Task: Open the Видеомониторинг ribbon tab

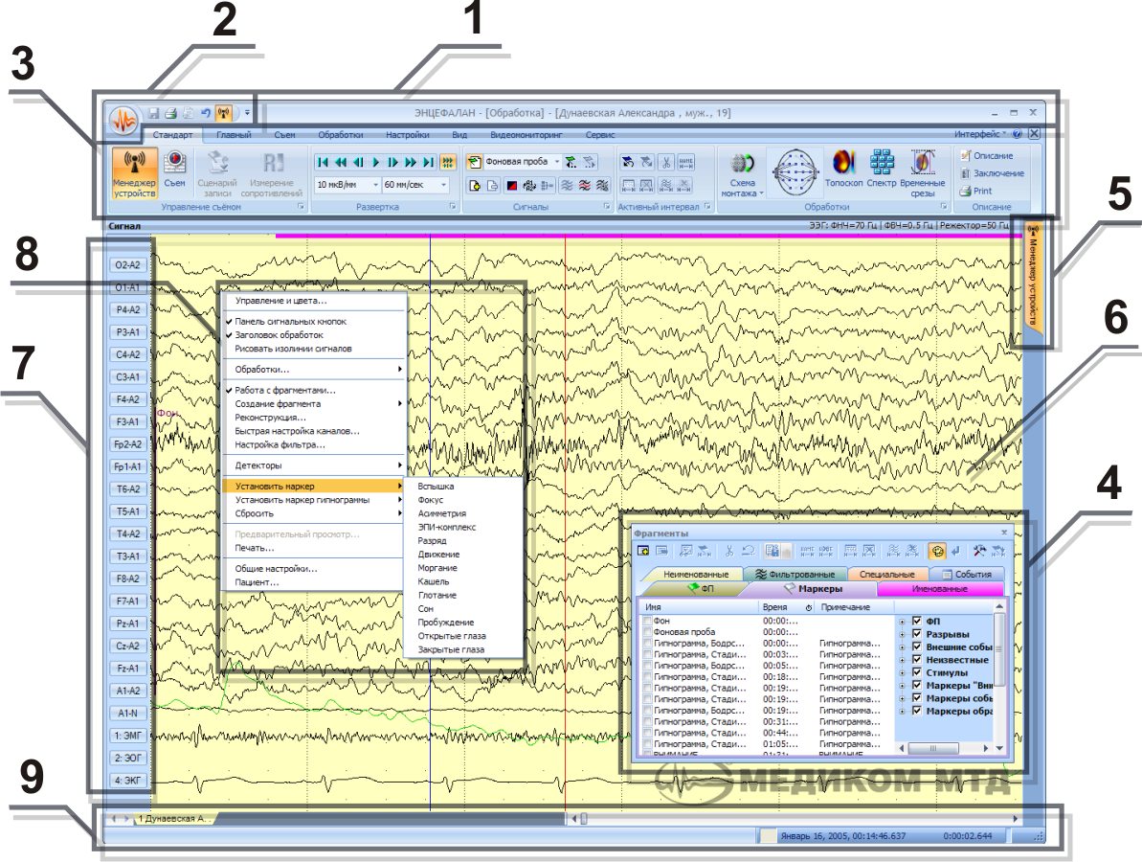Action: coord(526,135)
